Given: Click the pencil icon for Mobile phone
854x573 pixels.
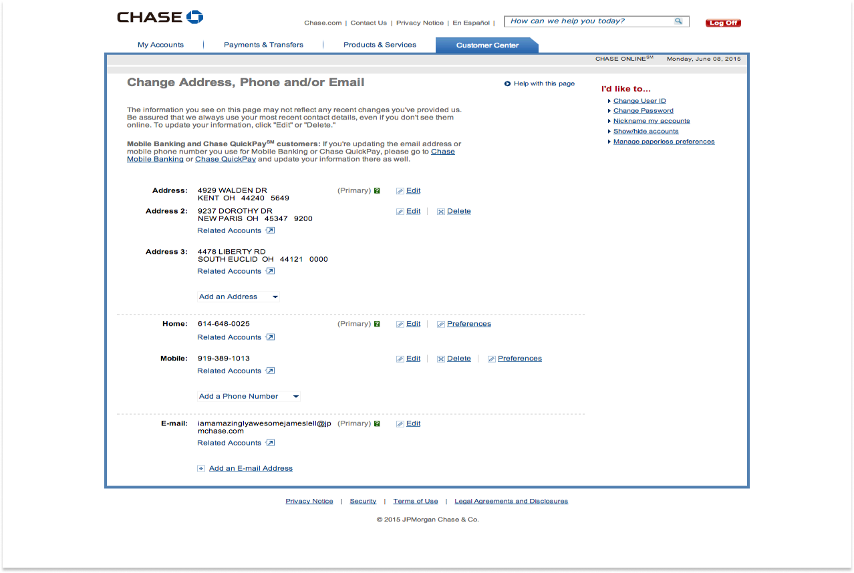Looking at the screenshot, I should pyautogui.click(x=400, y=359).
